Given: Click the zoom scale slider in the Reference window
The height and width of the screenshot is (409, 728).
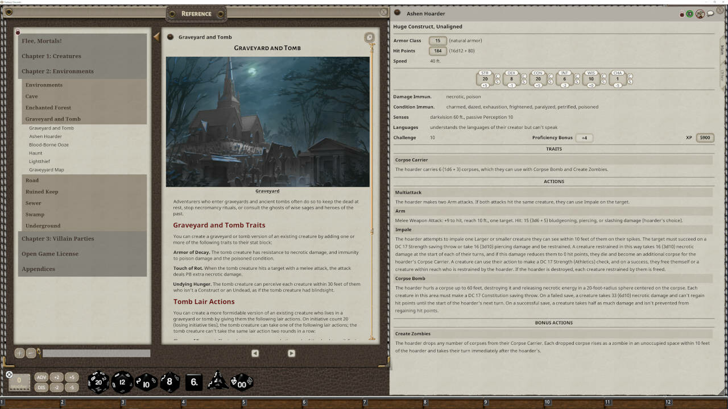Looking at the screenshot, I should point(96,353).
